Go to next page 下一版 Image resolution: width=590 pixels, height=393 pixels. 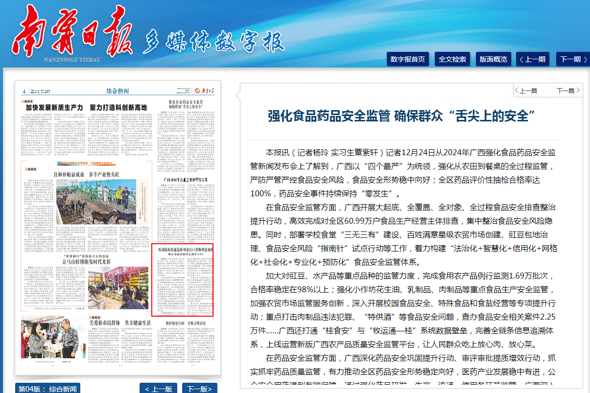click(x=199, y=389)
